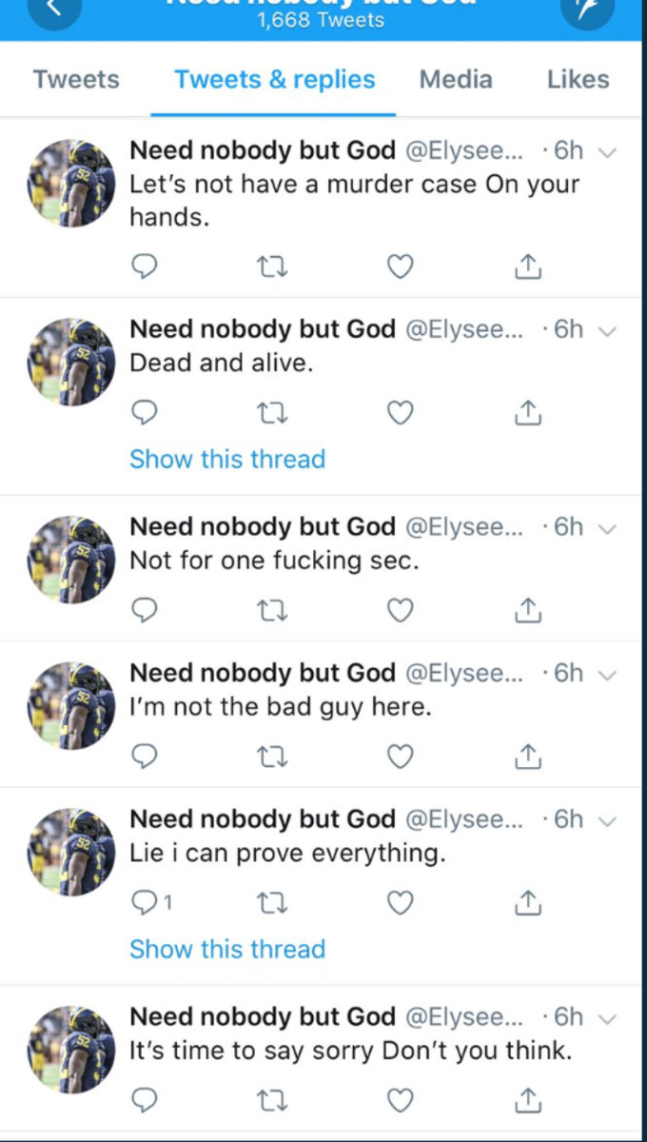Image resolution: width=647 pixels, height=1142 pixels.
Task: Switch to the Tweets tab
Action: [75, 79]
